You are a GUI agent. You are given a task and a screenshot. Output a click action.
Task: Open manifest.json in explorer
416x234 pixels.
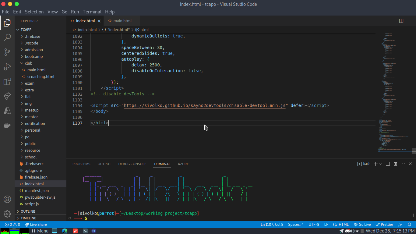[41, 190]
